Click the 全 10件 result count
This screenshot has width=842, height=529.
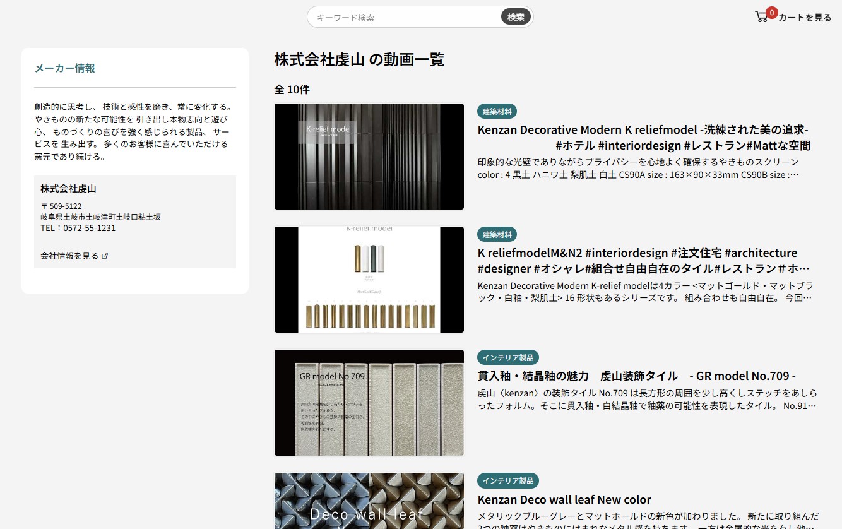point(292,90)
